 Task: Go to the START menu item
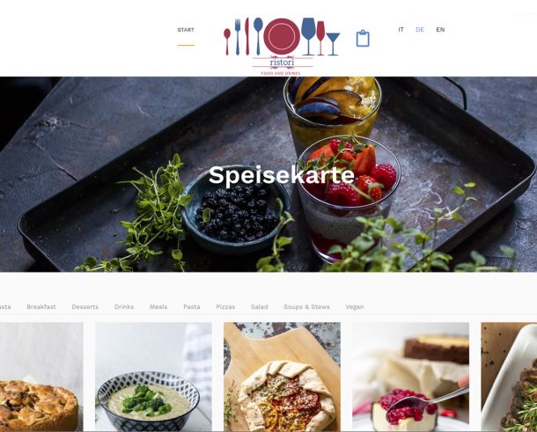coord(186,30)
